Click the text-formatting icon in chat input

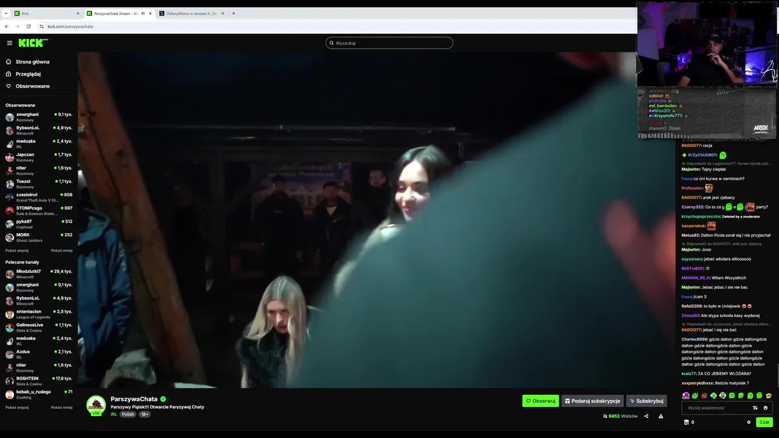[755, 408]
